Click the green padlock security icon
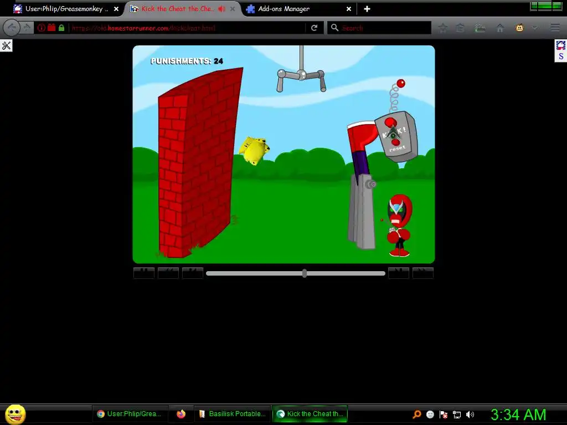The height and width of the screenshot is (425, 567). 61,28
